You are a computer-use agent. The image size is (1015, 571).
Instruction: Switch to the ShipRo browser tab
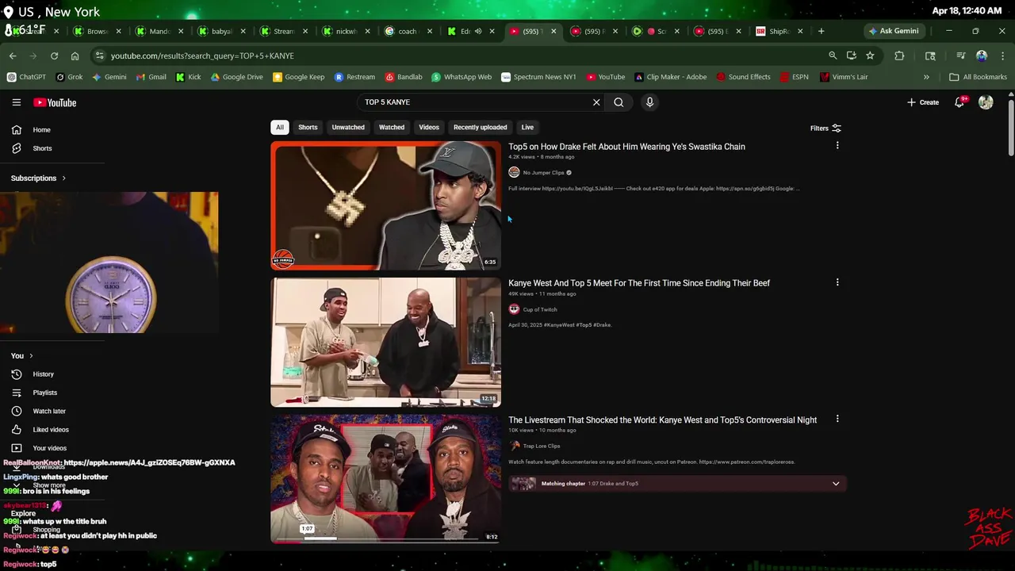[779, 31]
